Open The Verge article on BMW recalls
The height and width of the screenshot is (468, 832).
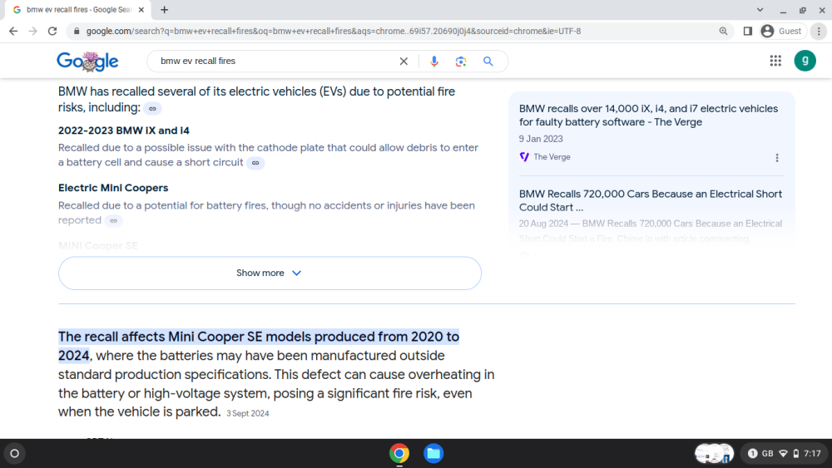point(648,115)
